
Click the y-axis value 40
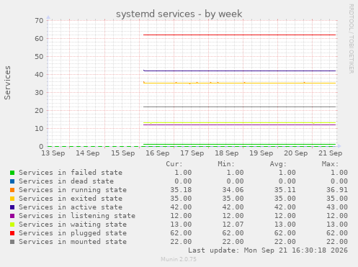(x=39, y=75)
